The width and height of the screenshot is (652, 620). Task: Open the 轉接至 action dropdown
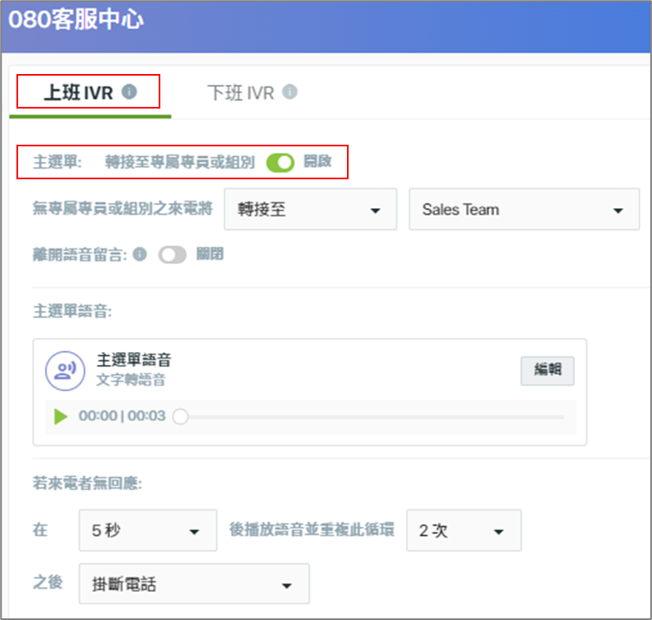(310, 209)
